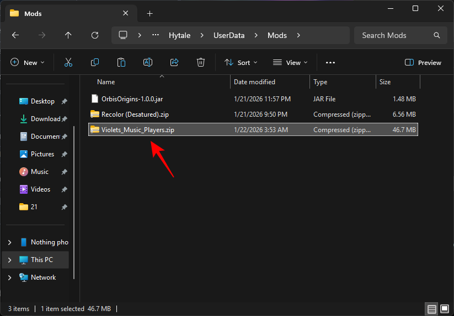
Task: Select OrbisOrigins-1.0.0.jar file
Action: click(131, 99)
